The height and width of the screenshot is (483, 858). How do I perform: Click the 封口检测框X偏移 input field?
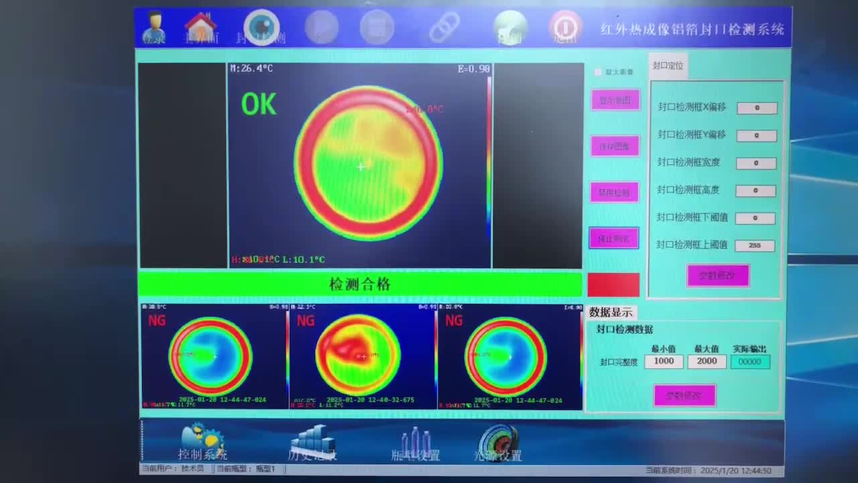coord(757,108)
